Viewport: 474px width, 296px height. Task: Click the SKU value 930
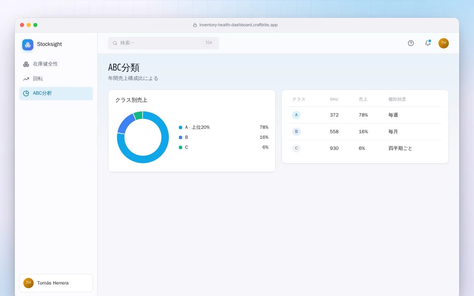[x=334, y=148]
